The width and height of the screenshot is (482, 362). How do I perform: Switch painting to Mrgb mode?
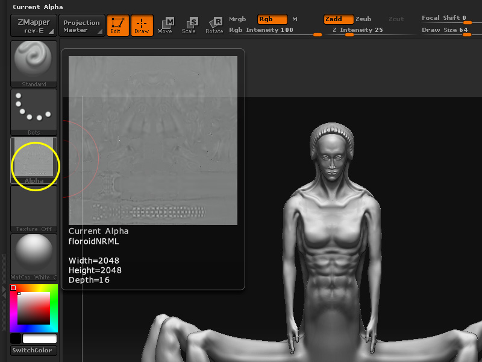[237, 19]
